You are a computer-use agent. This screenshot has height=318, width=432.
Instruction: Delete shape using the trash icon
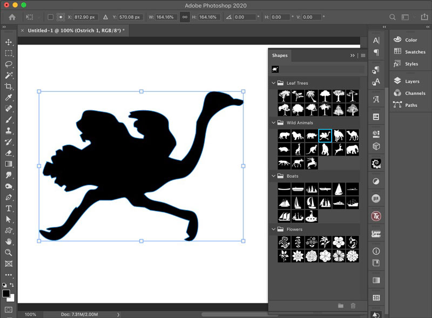(x=353, y=306)
